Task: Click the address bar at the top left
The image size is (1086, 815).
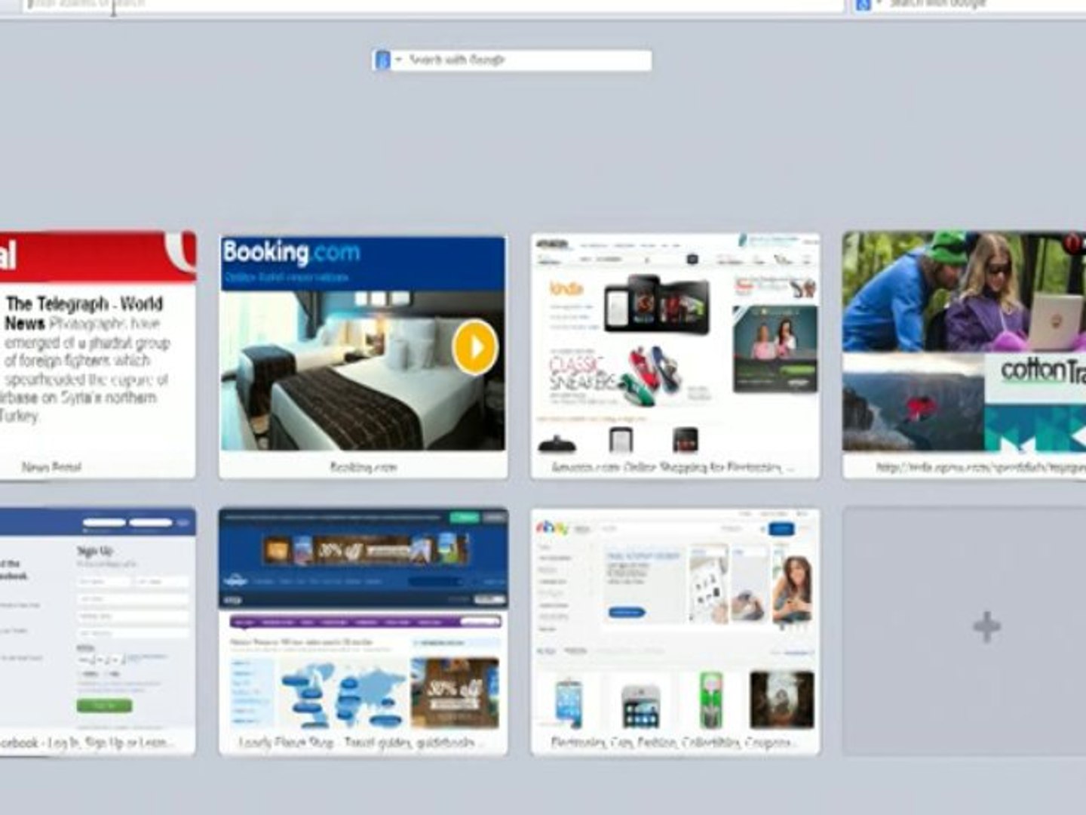Action: tap(434, 5)
